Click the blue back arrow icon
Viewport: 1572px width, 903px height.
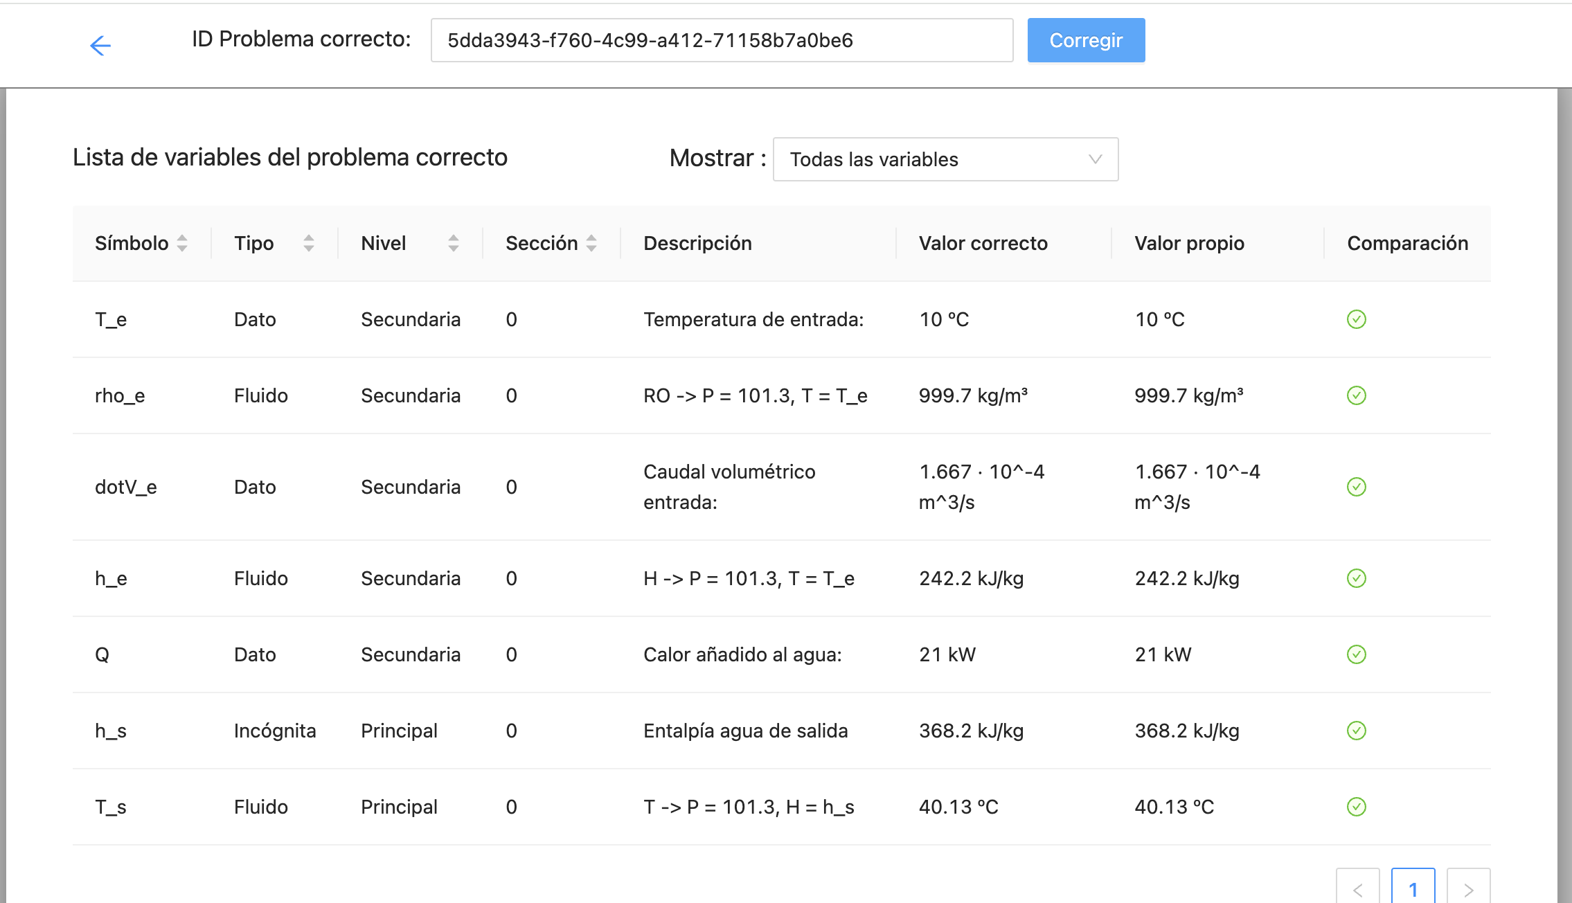[x=100, y=46]
